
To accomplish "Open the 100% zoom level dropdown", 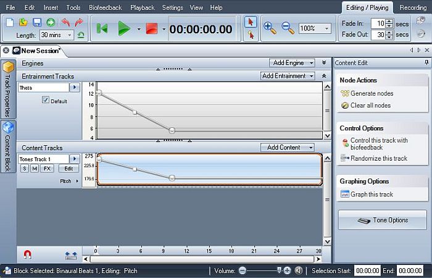I will (x=315, y=28).
